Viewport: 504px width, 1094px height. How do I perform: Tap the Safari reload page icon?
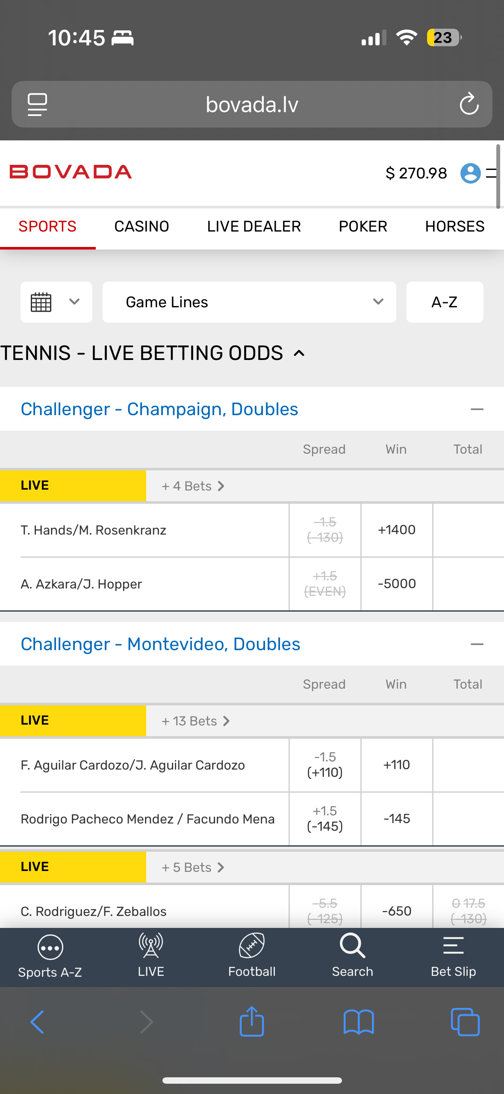click(x=469, y=104)
